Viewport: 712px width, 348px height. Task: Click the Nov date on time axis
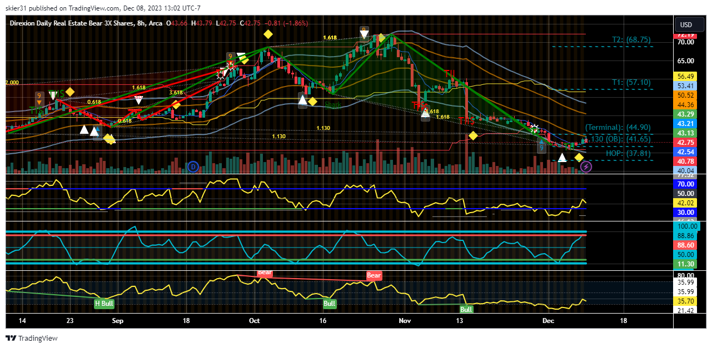pyautogui.click(x=405, y=321)
